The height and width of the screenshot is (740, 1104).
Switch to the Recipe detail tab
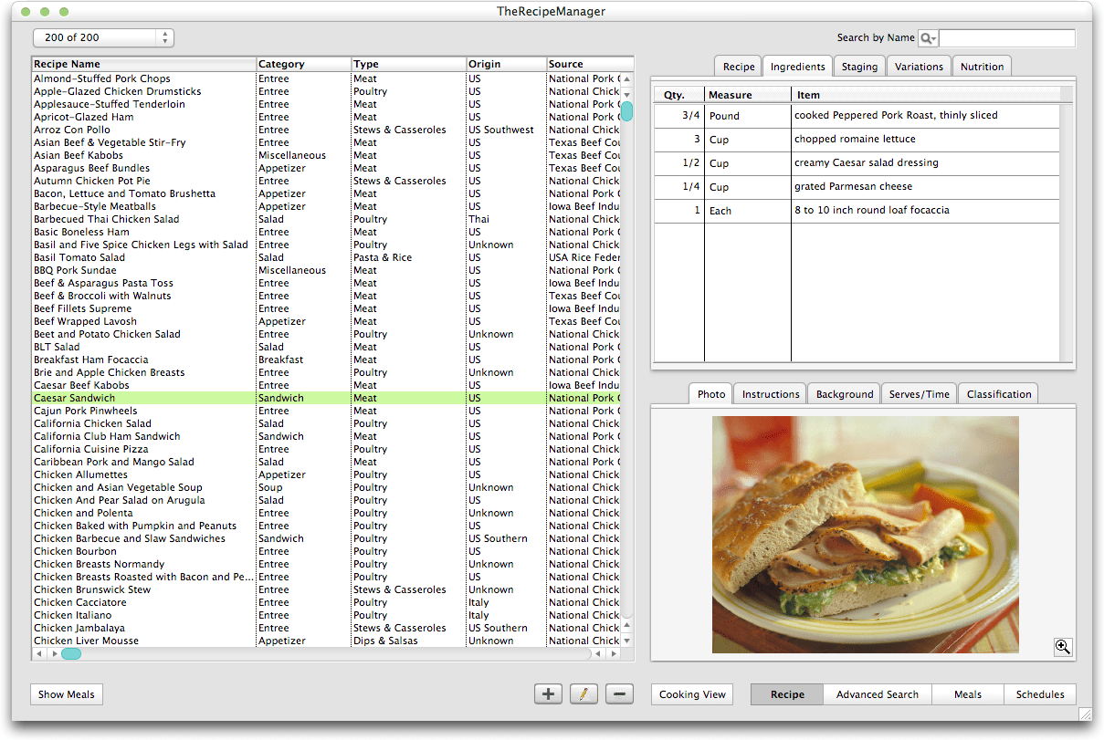[739, 67]
